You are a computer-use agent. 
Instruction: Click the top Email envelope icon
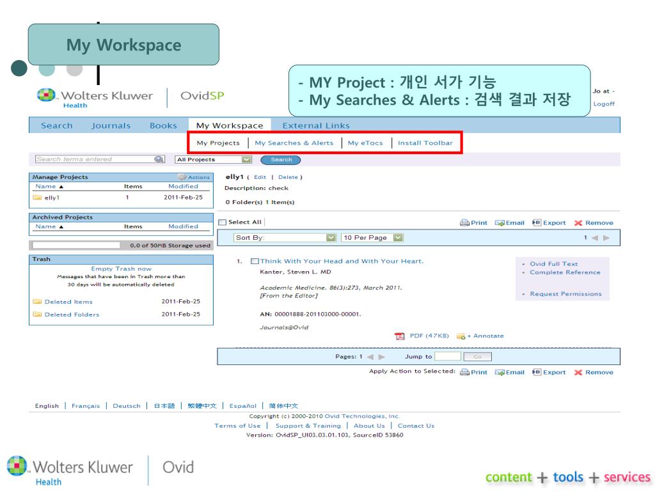(x=500, y=223)
